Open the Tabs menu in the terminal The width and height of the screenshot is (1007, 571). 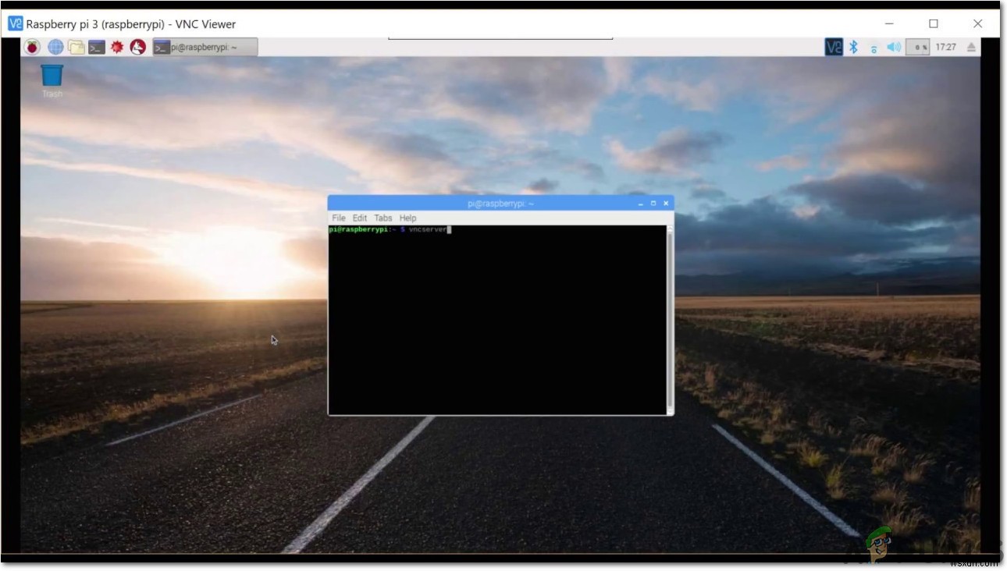[x=383, y=218]
